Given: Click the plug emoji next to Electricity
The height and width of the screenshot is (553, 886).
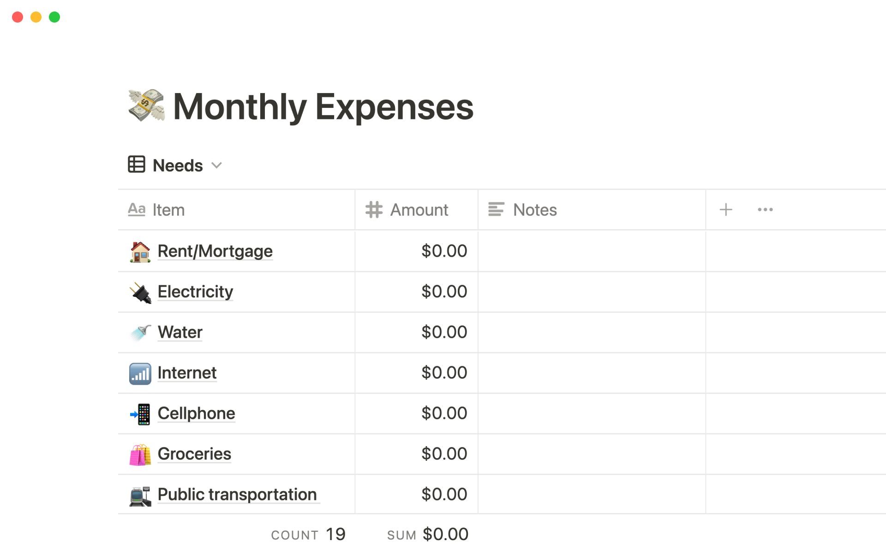Looking at the screenshot, I should coord(140,292).
